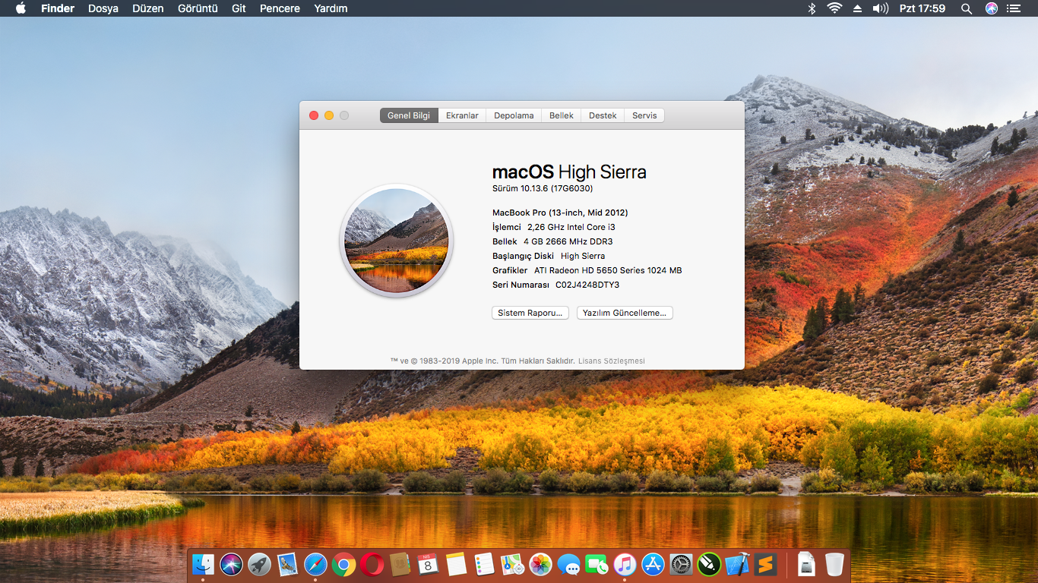This screenshot has height=583, width=1038.
Task: Open Spotlight search magnifier in menu bar
Action: tap(966, 8)
